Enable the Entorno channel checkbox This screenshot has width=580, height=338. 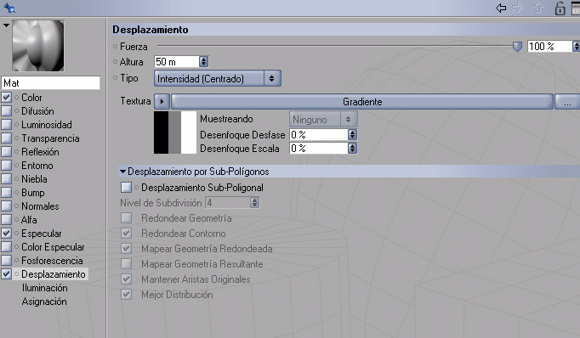tap(6, 166)
